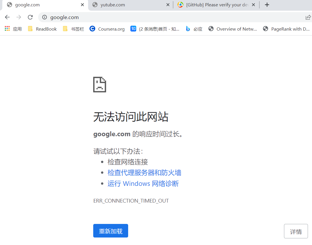
Task: Open PageRank with D... bookmark
Action: pos(286,29)
